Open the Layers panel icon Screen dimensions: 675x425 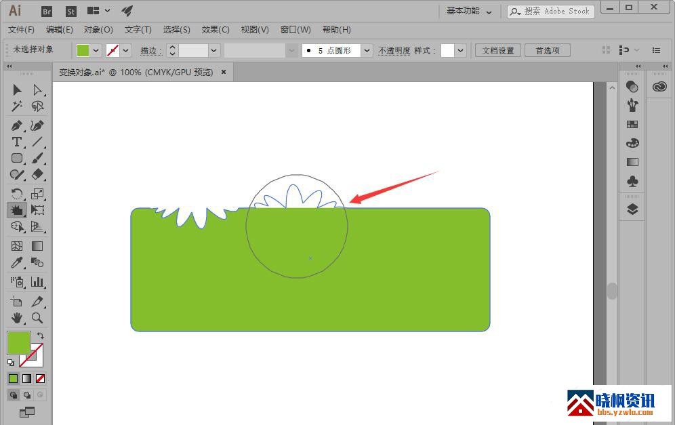(x=632, y=209)
